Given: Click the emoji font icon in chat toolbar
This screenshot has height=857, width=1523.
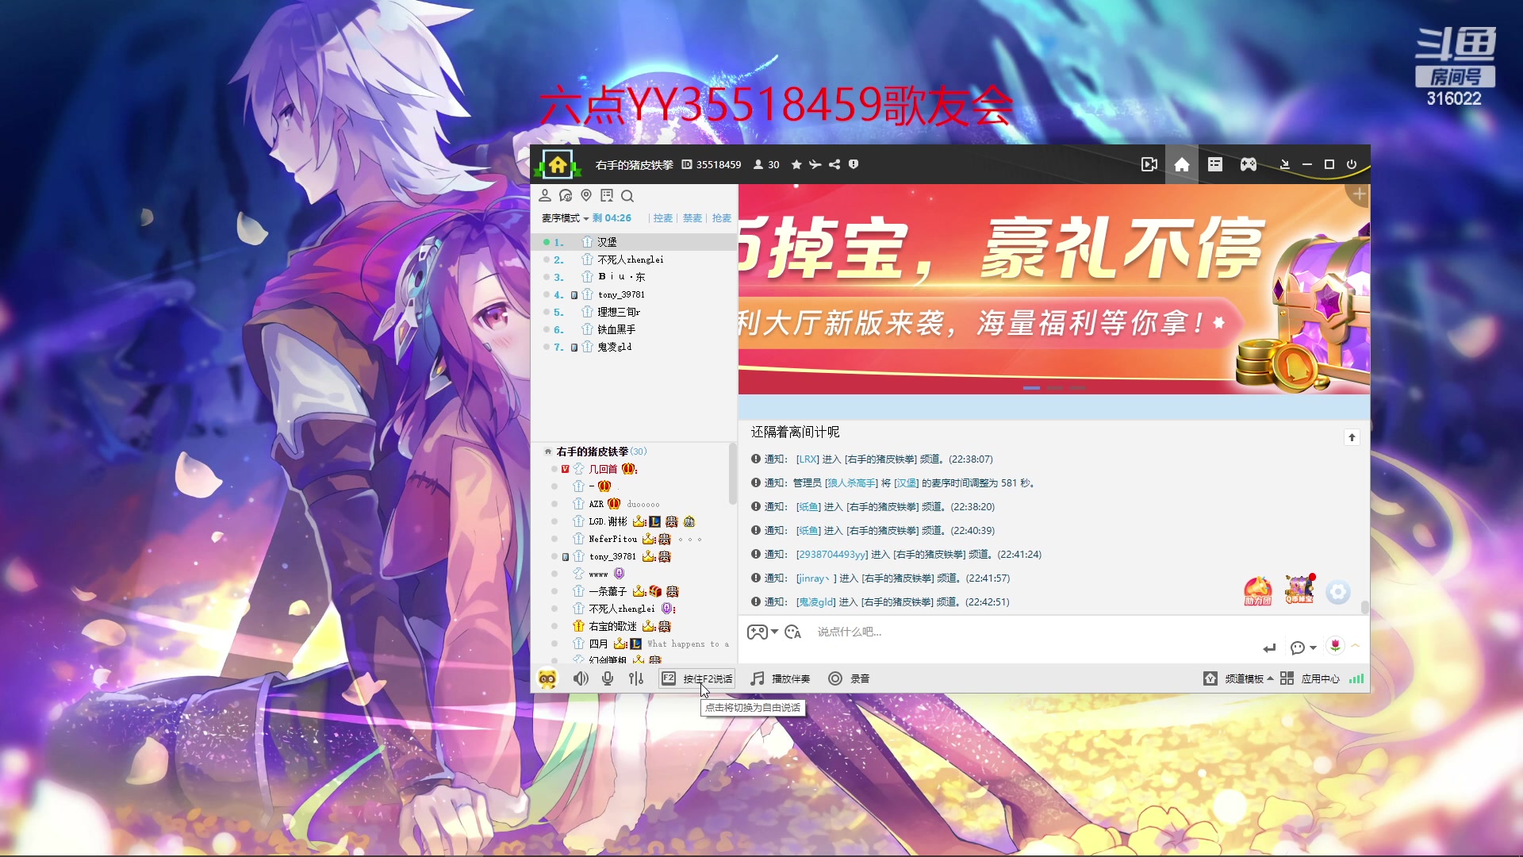Looking at the screenshot, I should (x=792, y=632).
